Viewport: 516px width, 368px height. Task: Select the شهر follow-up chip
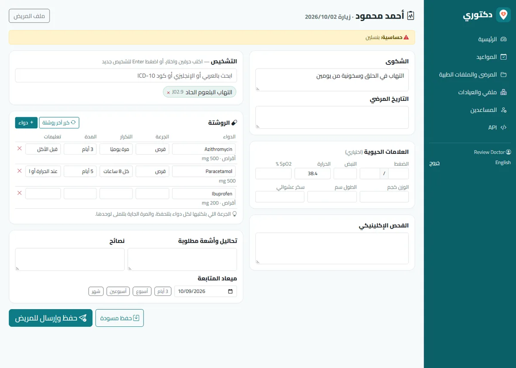[96, 291]
